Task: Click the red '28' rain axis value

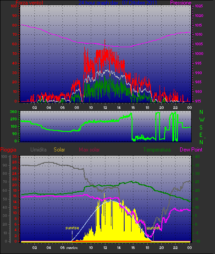Action: [x=15, y=162]
